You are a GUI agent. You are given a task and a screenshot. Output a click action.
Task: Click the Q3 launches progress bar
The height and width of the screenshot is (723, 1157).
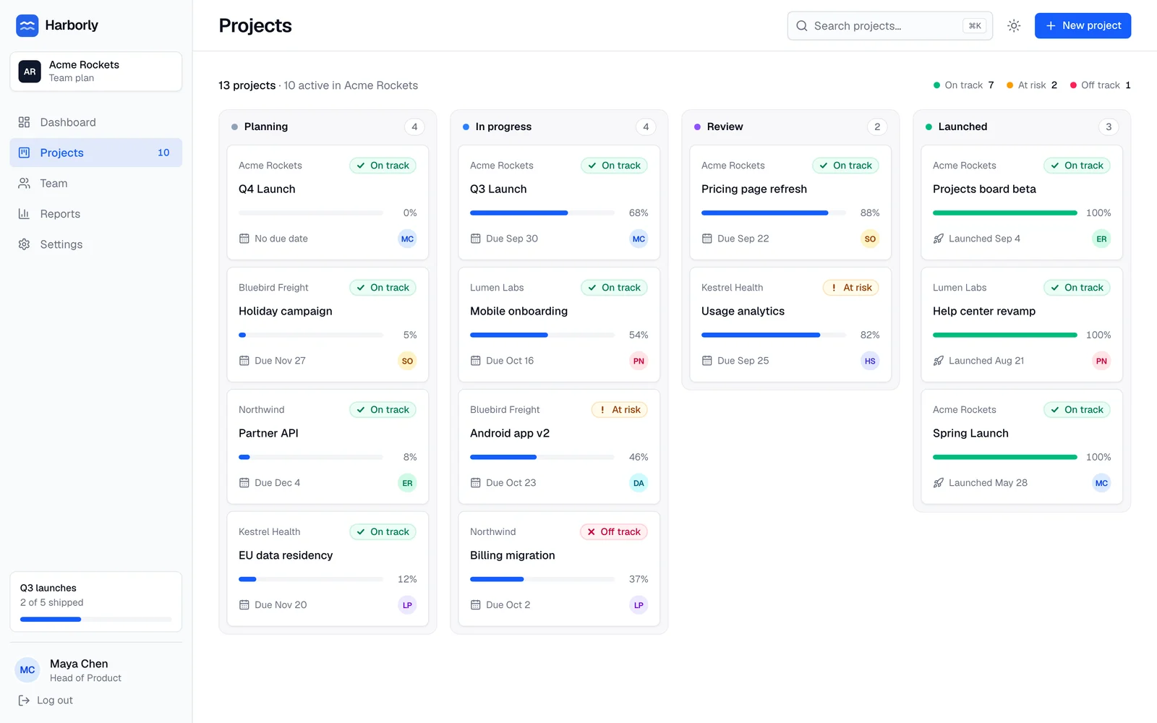96,620
